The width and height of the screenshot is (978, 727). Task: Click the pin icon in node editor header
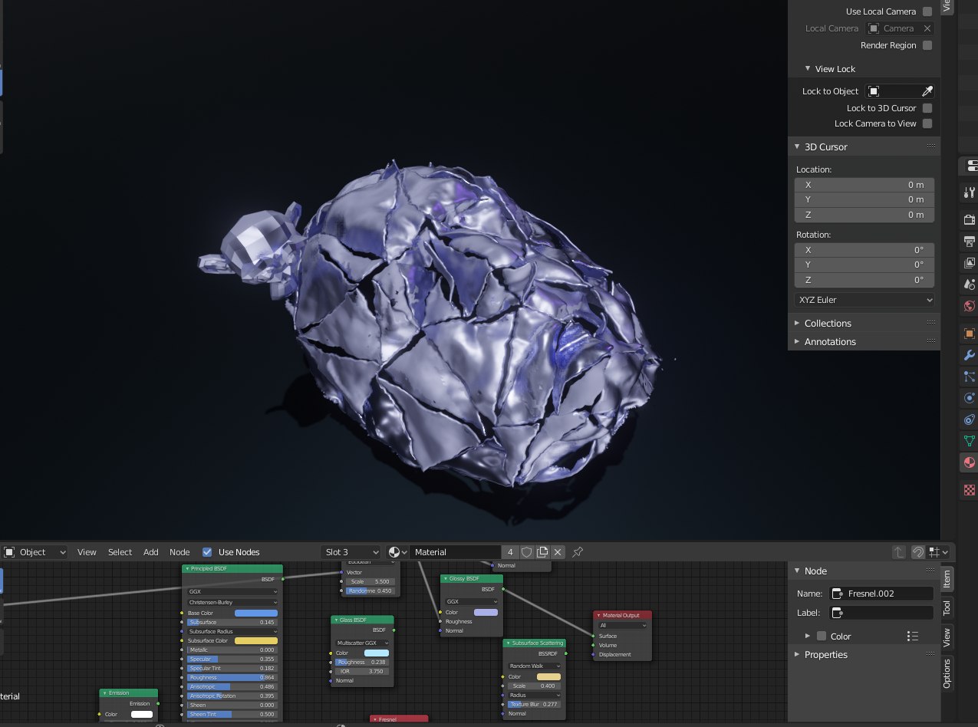(578, 552)
